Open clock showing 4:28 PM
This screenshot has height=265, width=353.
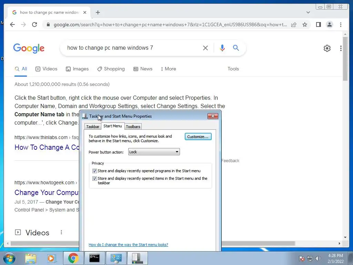pos(335,258)
